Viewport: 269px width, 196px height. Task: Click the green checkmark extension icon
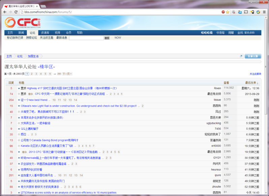point(258,12)
